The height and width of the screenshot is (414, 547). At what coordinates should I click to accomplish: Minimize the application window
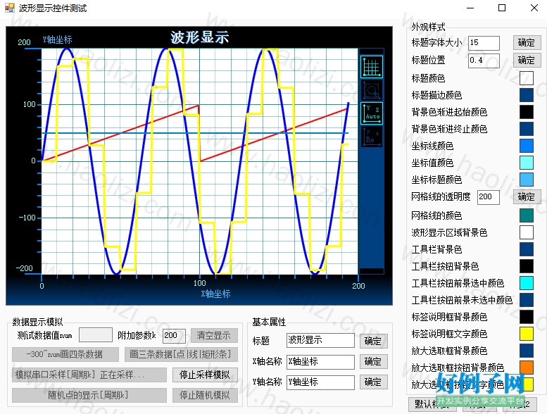click(x=470, y=8)
